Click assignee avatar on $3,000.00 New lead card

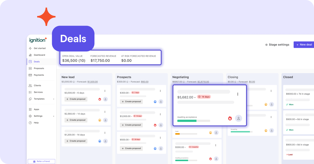click(105, 99)
